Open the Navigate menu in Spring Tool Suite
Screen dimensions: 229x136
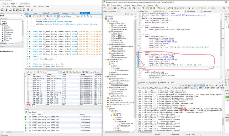coord(127,5)
